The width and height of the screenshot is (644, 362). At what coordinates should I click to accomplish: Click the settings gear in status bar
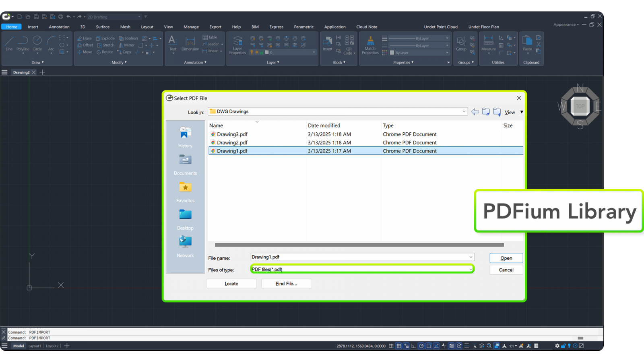(x=557, y=346)
